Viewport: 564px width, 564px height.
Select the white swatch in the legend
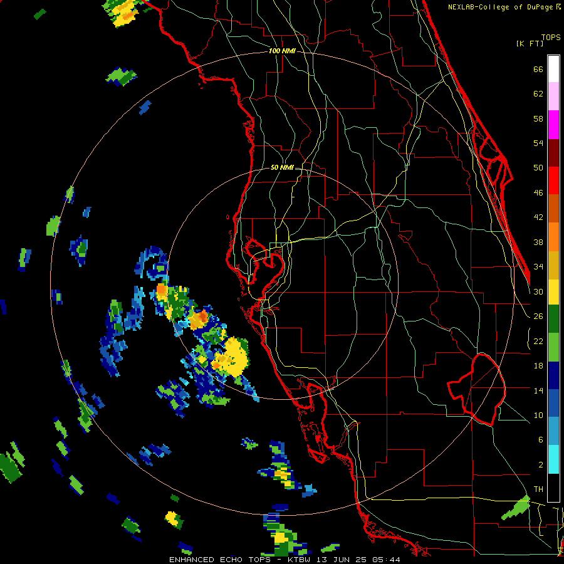click(553, 69)
